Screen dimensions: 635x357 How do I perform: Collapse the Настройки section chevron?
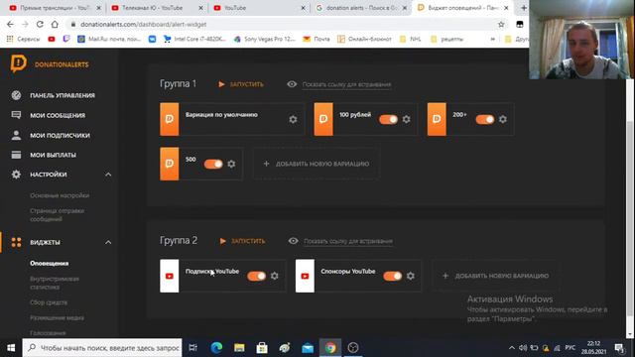[x=108, y=175]
